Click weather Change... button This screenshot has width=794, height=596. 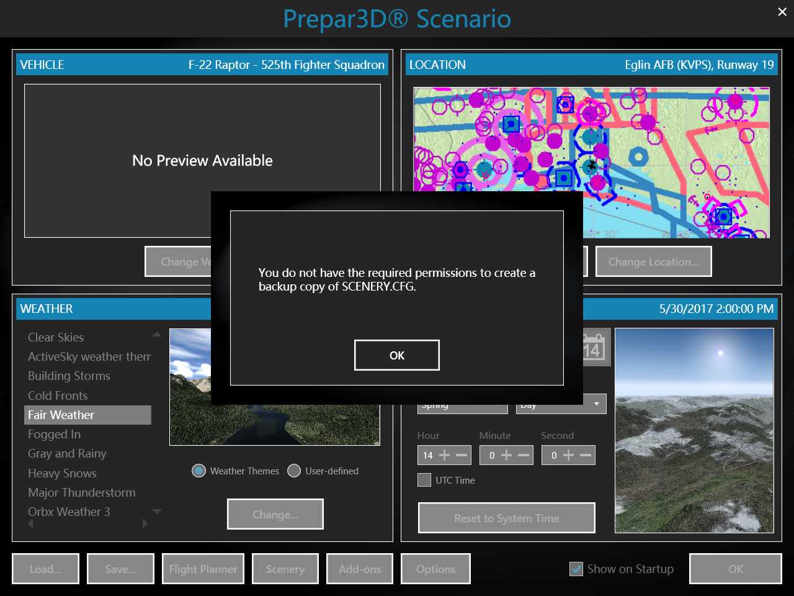pyautogui.click(x=275, y=514)
